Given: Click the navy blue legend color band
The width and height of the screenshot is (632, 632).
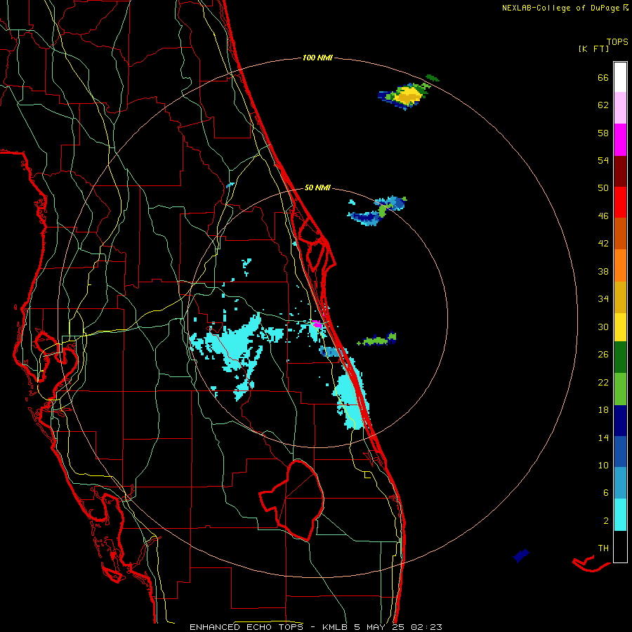Looking at the screenshot, I should pos(620,421).
